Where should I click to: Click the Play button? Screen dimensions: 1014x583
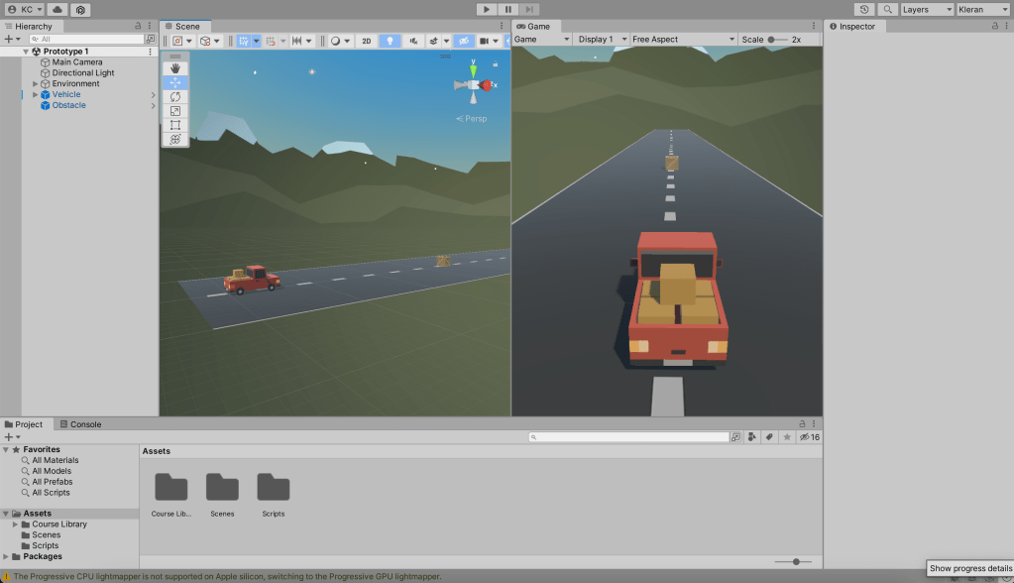point(486,9)
